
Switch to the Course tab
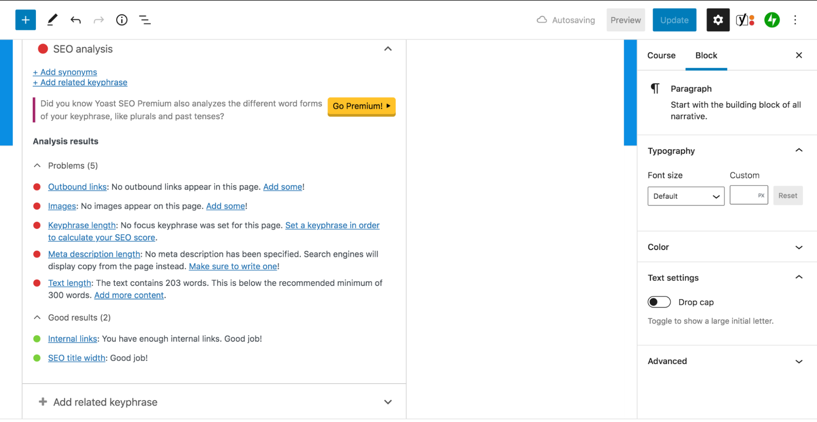tap(661, 55)
